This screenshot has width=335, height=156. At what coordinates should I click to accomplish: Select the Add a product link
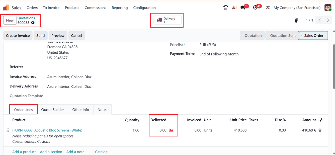coord(24,152)
